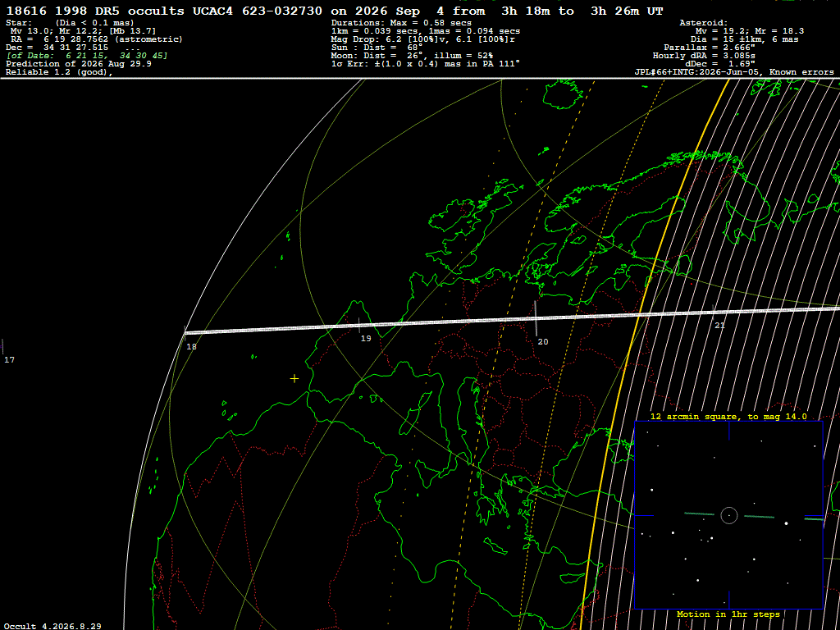Click the 21h time tick label
This screenshot has height=630, width=840.
pyautogui.click(x=719, y=325)
